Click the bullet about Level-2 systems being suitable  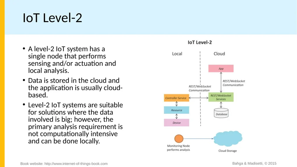tap(75, 123)
